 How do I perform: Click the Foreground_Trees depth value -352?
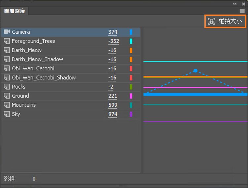114,41
